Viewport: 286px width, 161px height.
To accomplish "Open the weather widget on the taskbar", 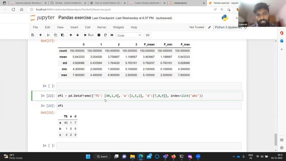I will click(x=13, y=157).
